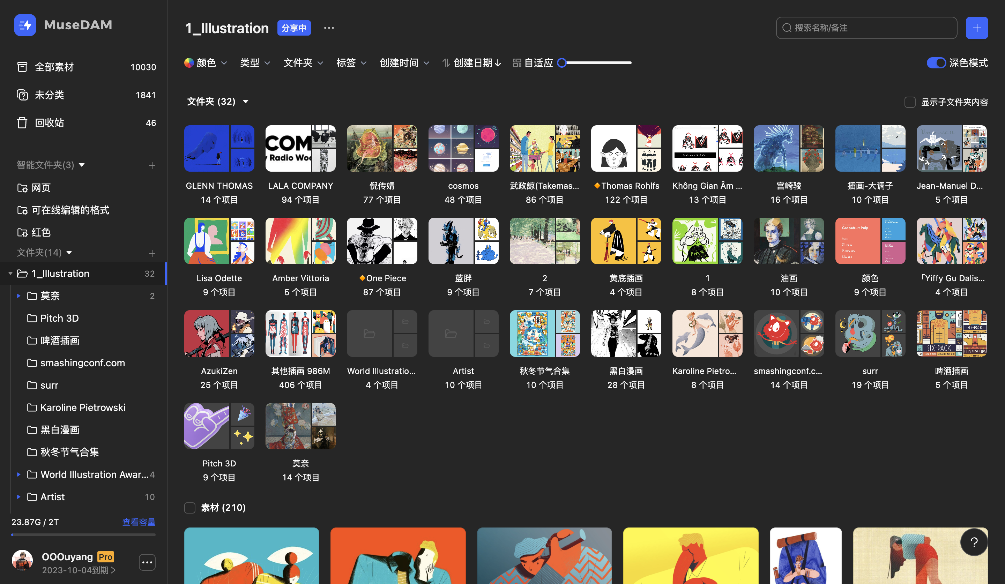Open the 未分类 uncategorized icon
Viewport: 1005px width, 584px height.
[x=22, y=95]
